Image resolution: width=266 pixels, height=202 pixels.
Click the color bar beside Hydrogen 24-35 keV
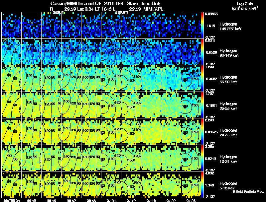202,131
